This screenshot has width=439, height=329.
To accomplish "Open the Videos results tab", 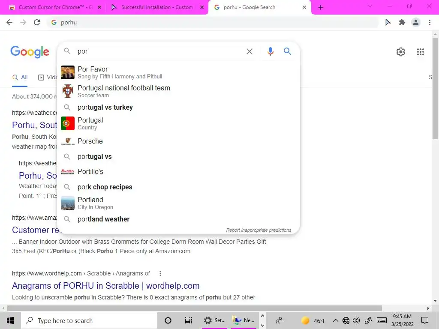I will point(47,78).
